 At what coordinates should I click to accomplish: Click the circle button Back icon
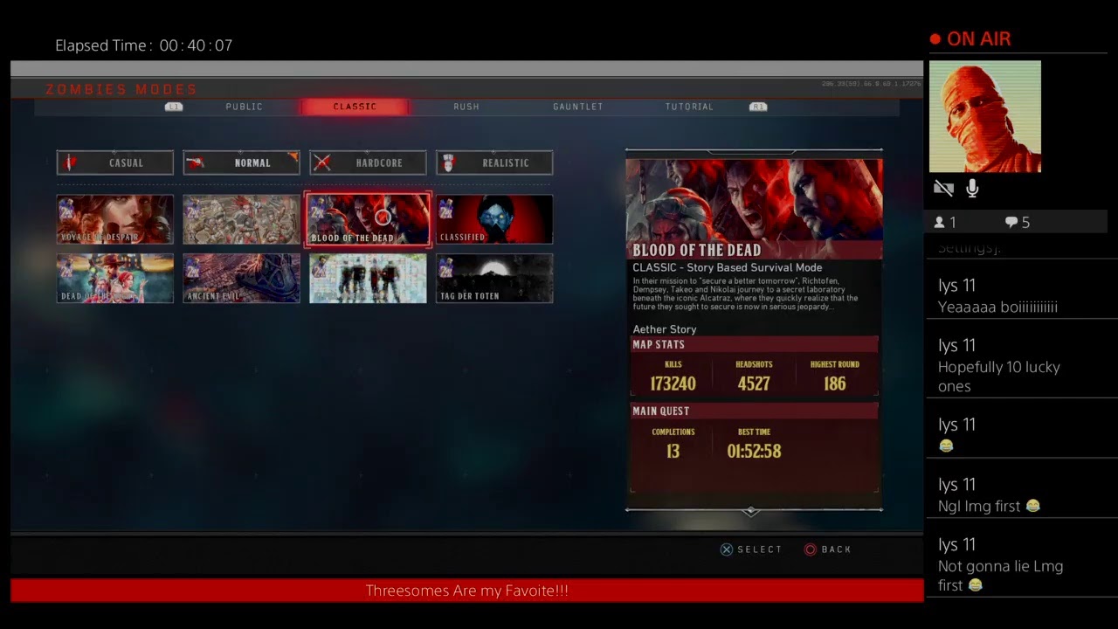(810, 550)
